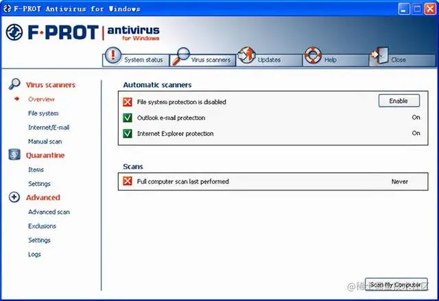Click the title bar F-PROT application icon
The image size is (439, 301).
click(7, 8)
